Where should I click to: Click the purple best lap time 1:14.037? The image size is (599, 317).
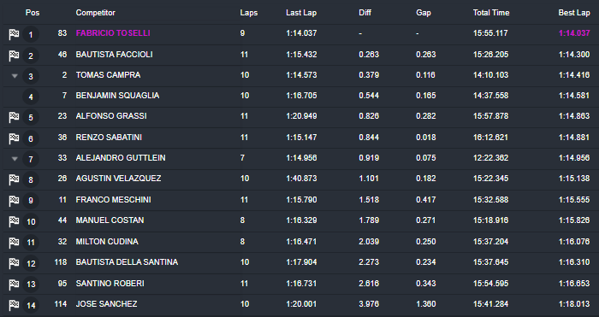574,33
